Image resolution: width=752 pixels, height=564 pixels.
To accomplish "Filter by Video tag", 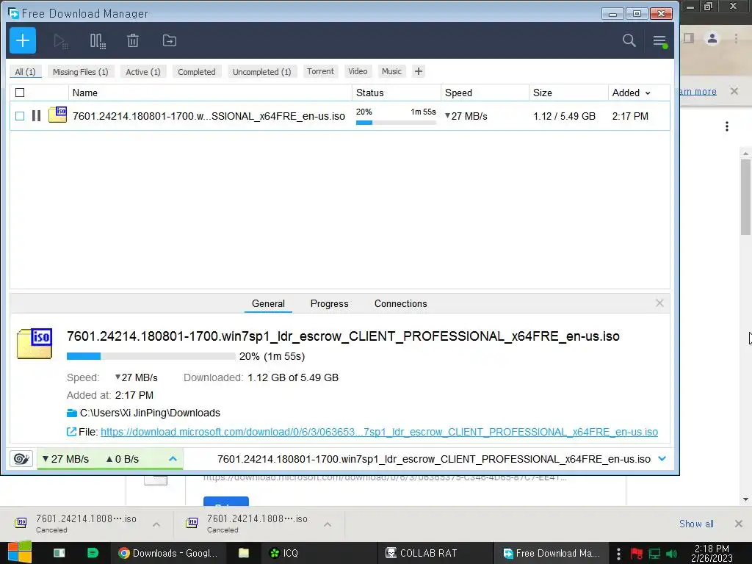I will pyautogui.click(x=358, y=71).
